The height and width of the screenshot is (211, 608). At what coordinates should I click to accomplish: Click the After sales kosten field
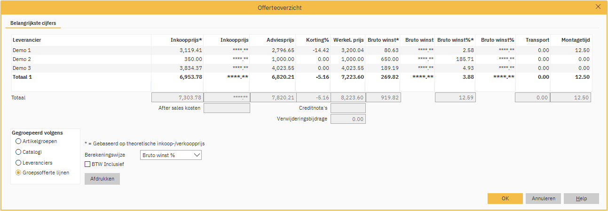click(227, 108)
